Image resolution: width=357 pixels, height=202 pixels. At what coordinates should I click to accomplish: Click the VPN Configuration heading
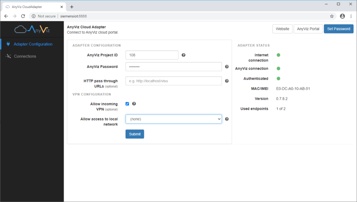point(92,94)
